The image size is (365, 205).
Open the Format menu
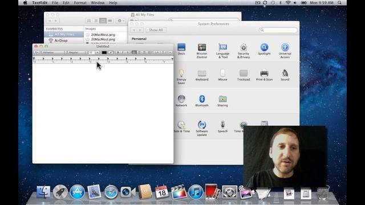coord(80,3)
